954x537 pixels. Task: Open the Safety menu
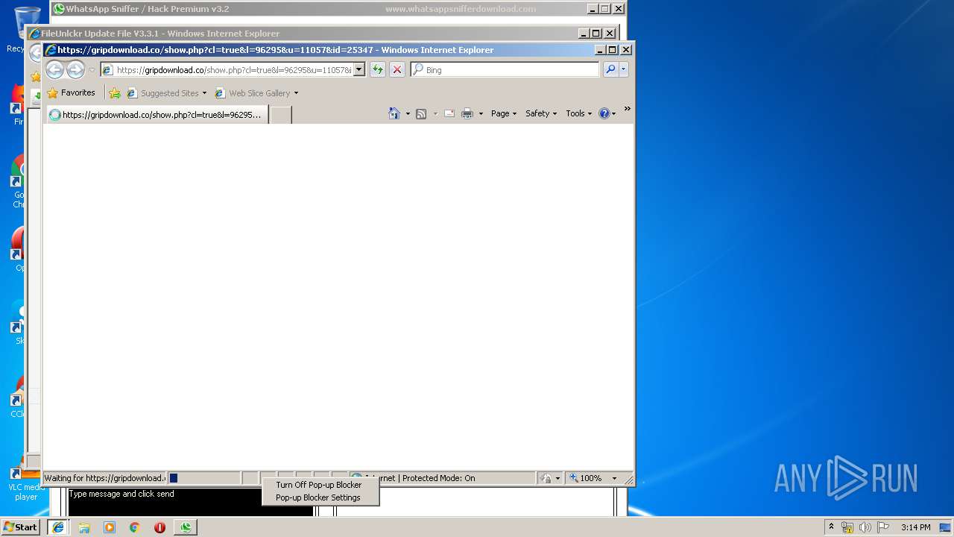541,113
